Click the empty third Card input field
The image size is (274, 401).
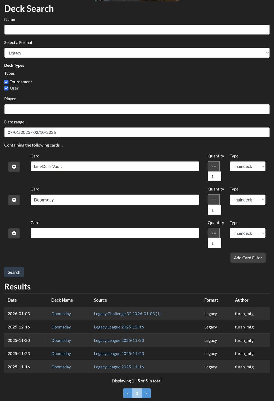tap(115, 233)
